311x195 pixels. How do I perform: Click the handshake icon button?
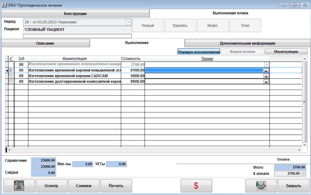pyautogui.click(x=261, y=186)
